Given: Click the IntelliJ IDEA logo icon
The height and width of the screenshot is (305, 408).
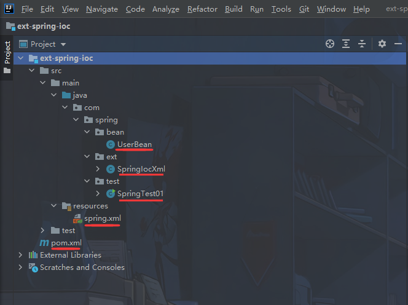Looking at the screenshot, I should coord(9,9).
